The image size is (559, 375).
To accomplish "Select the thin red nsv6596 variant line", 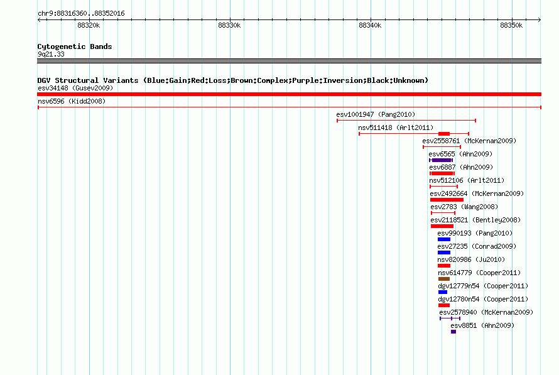I will click(290, 107).
